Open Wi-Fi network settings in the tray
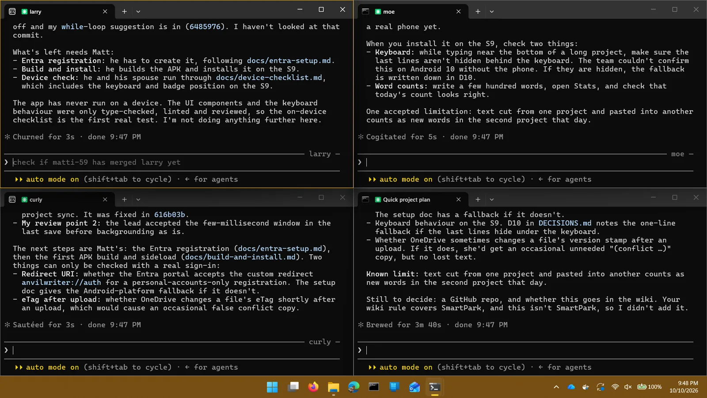707x398 pixels. tap(615, 387)
